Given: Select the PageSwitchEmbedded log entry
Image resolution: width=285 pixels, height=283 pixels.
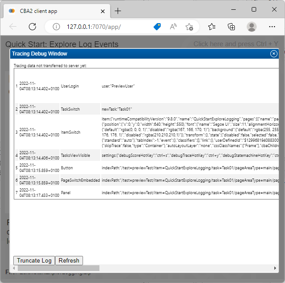Looking at the screenshot, I should click(80, 180).
